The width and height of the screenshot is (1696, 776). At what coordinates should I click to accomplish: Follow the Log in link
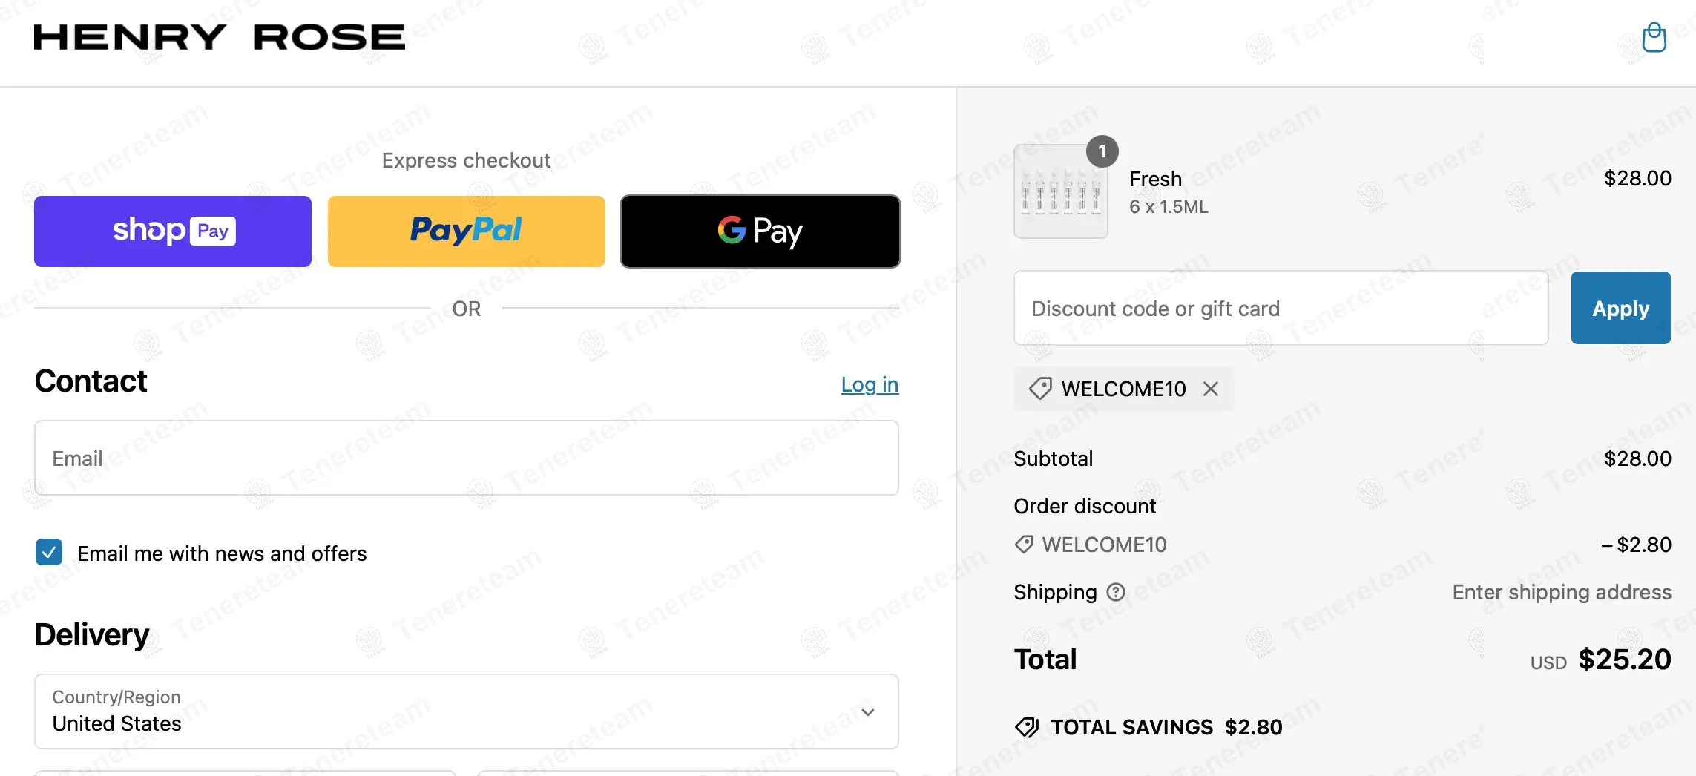tap(870, 384)
